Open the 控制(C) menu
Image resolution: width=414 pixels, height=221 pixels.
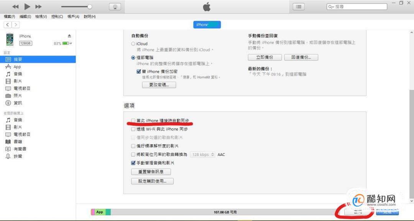(x=57, y=16)
